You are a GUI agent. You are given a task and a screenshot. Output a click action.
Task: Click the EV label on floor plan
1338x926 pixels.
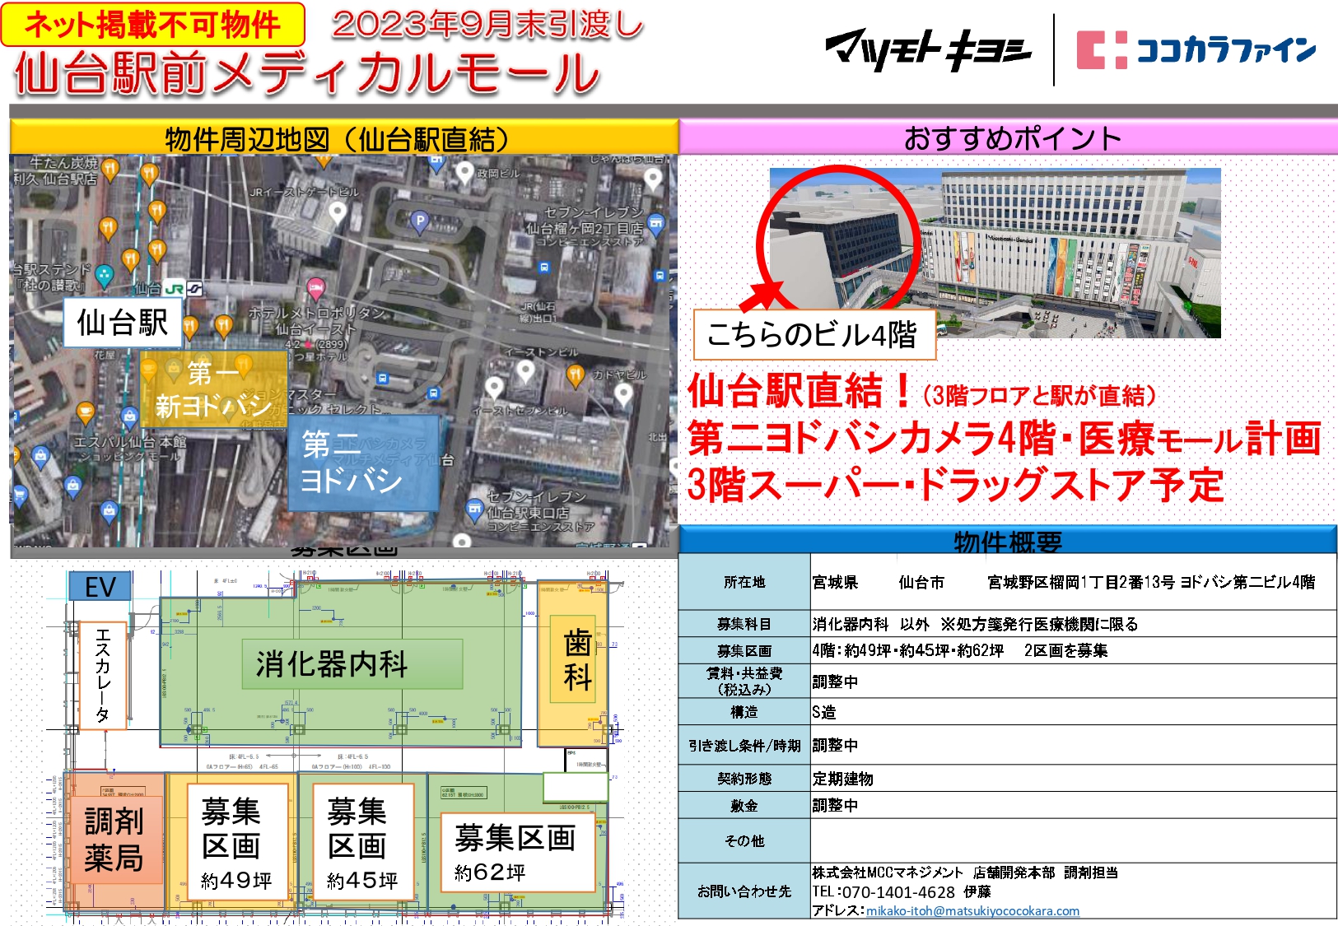tap(100, 587)
